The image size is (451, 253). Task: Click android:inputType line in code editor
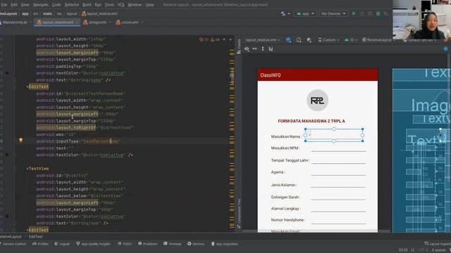coord(78,141)
